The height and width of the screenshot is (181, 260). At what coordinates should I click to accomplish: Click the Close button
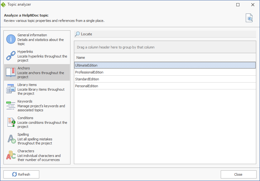pos(238,174)
